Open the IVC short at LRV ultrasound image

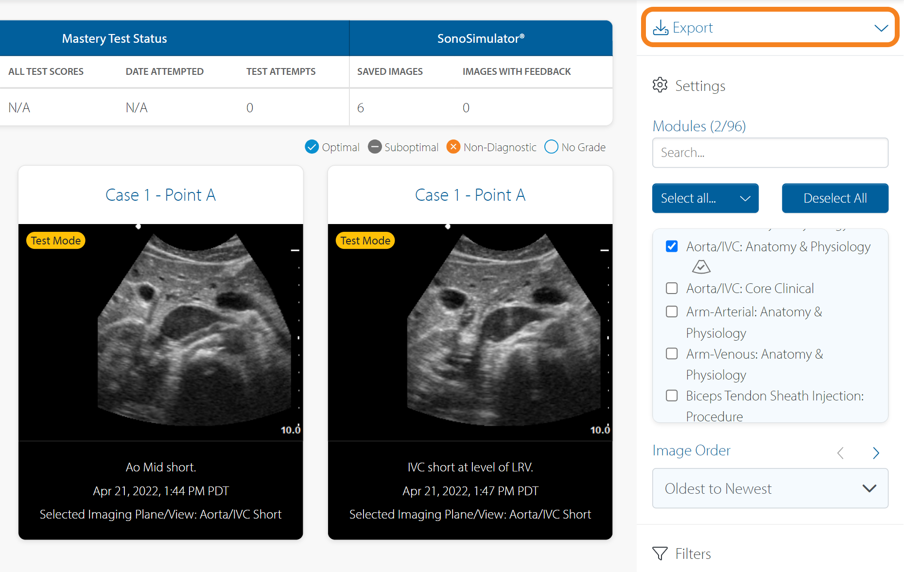coord(470,332)
